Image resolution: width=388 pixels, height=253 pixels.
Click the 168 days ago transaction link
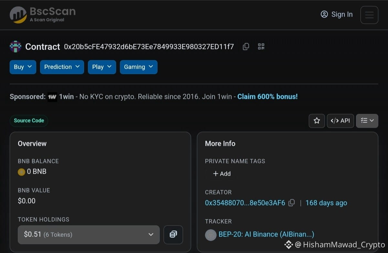tap(326, 203)
